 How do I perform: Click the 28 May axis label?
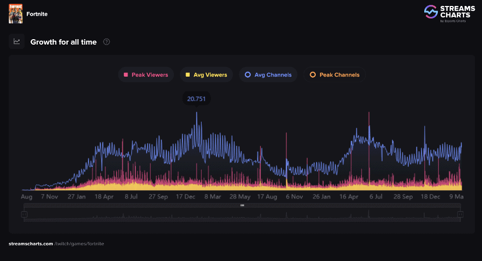click(240, 197)
